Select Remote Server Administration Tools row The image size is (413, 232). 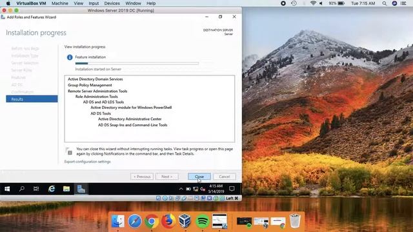click(x=97, y=91)
